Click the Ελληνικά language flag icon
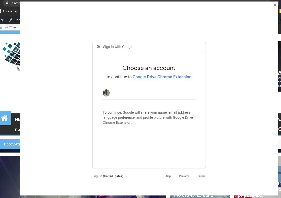The image size is (281, 198). 1,27
